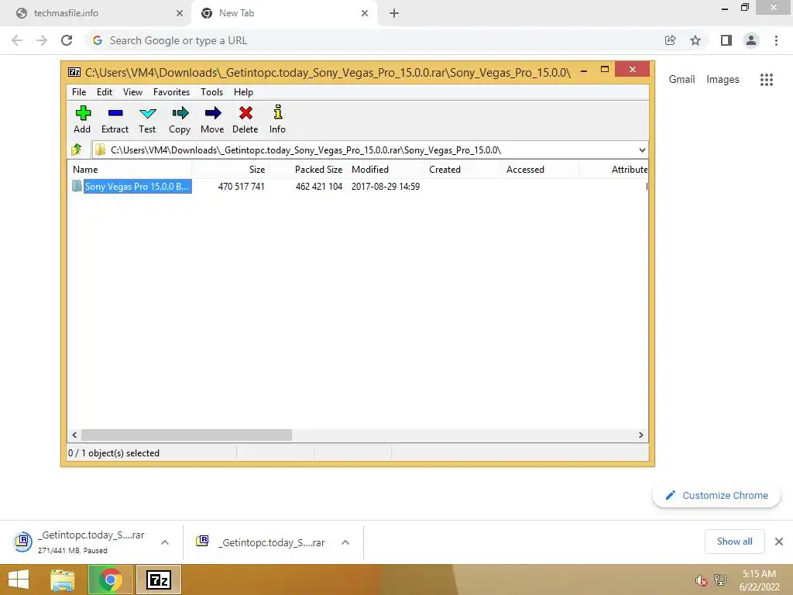Screen dimensions: 793x595
Task: Click the scroll right arrow in 7-Zip
Action: (640, 435)
